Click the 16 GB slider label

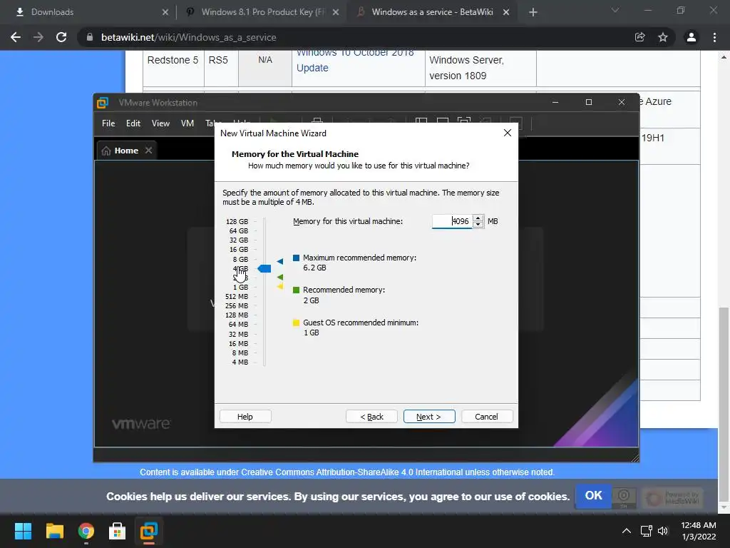pyautogui.click(x=239, y=250)
